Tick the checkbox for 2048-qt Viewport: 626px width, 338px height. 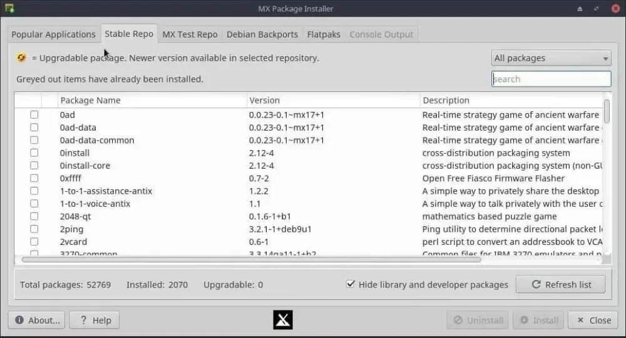(x=34, y=216)
